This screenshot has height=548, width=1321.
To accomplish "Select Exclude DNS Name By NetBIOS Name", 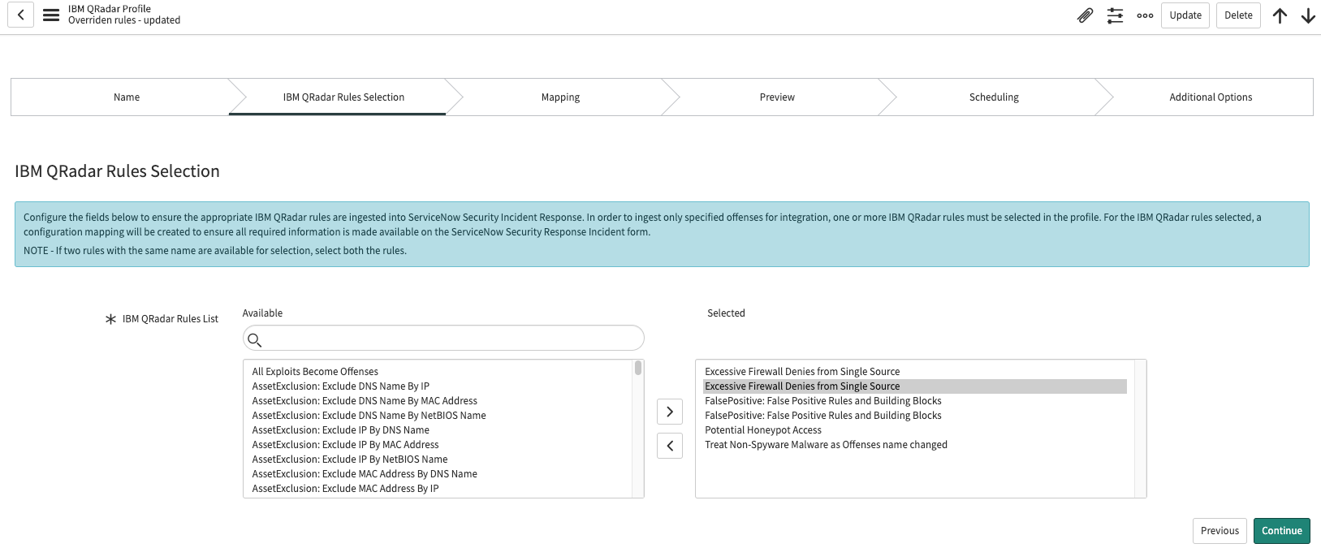I will [x=369, y=416].
